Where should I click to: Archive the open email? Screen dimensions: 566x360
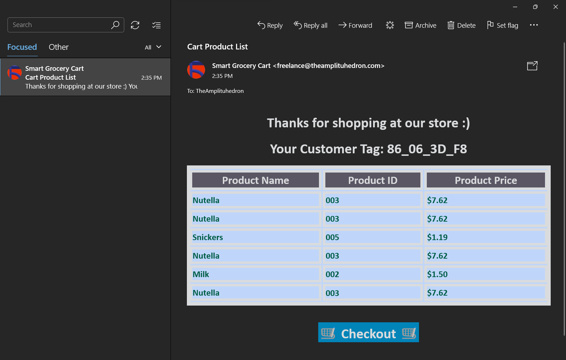coord(420,25)
